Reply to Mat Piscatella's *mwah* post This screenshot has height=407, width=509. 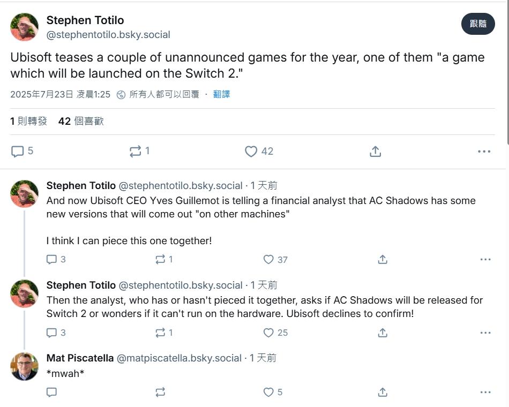(51, 392)
